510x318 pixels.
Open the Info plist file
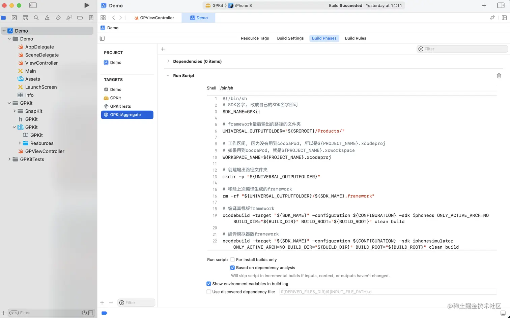point(29,95)
